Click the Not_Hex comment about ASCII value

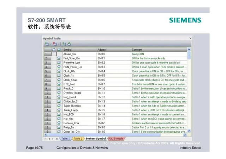[159, 119]
